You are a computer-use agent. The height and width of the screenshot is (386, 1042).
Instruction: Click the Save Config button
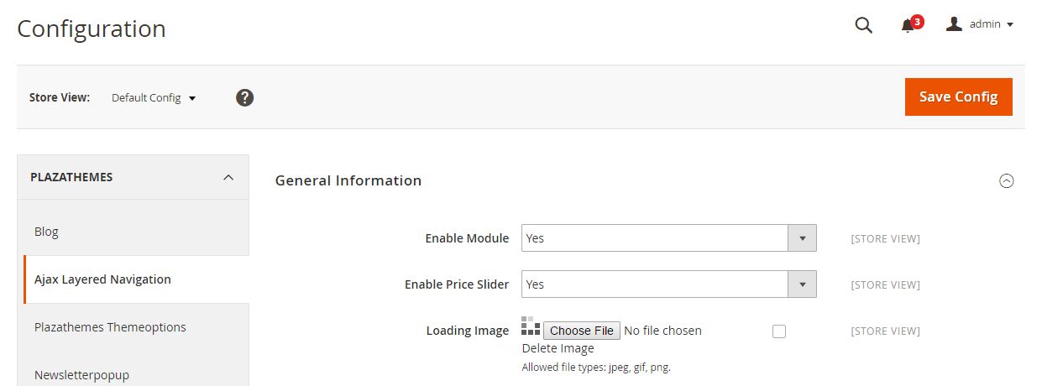(x=958, y=96)
